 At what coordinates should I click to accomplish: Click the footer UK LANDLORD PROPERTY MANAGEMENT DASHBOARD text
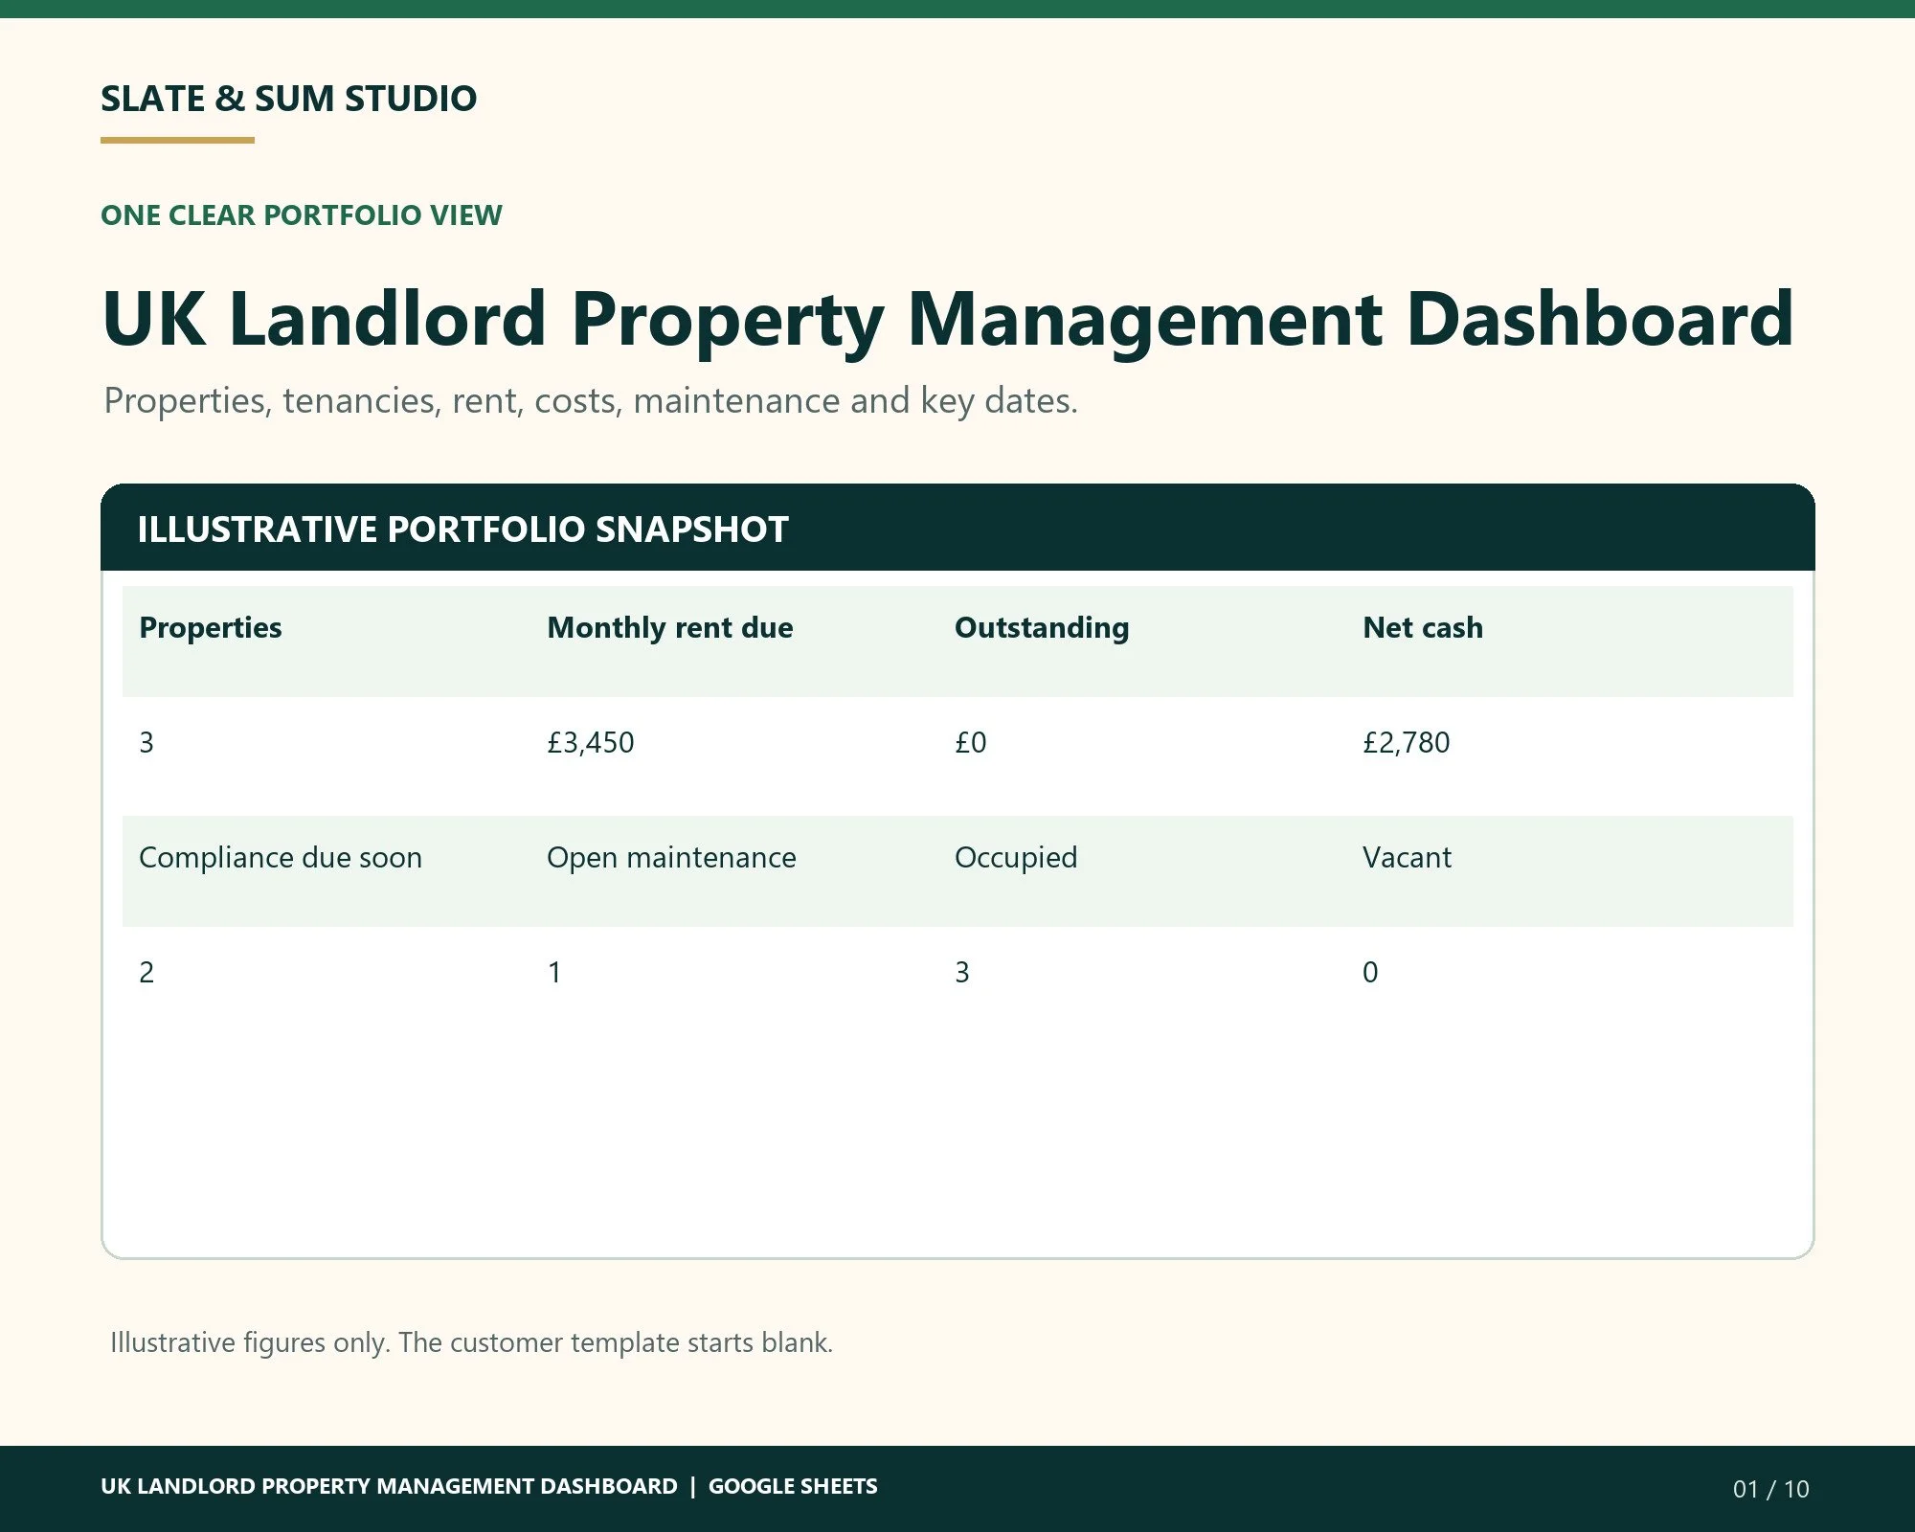pos(389,1486)
